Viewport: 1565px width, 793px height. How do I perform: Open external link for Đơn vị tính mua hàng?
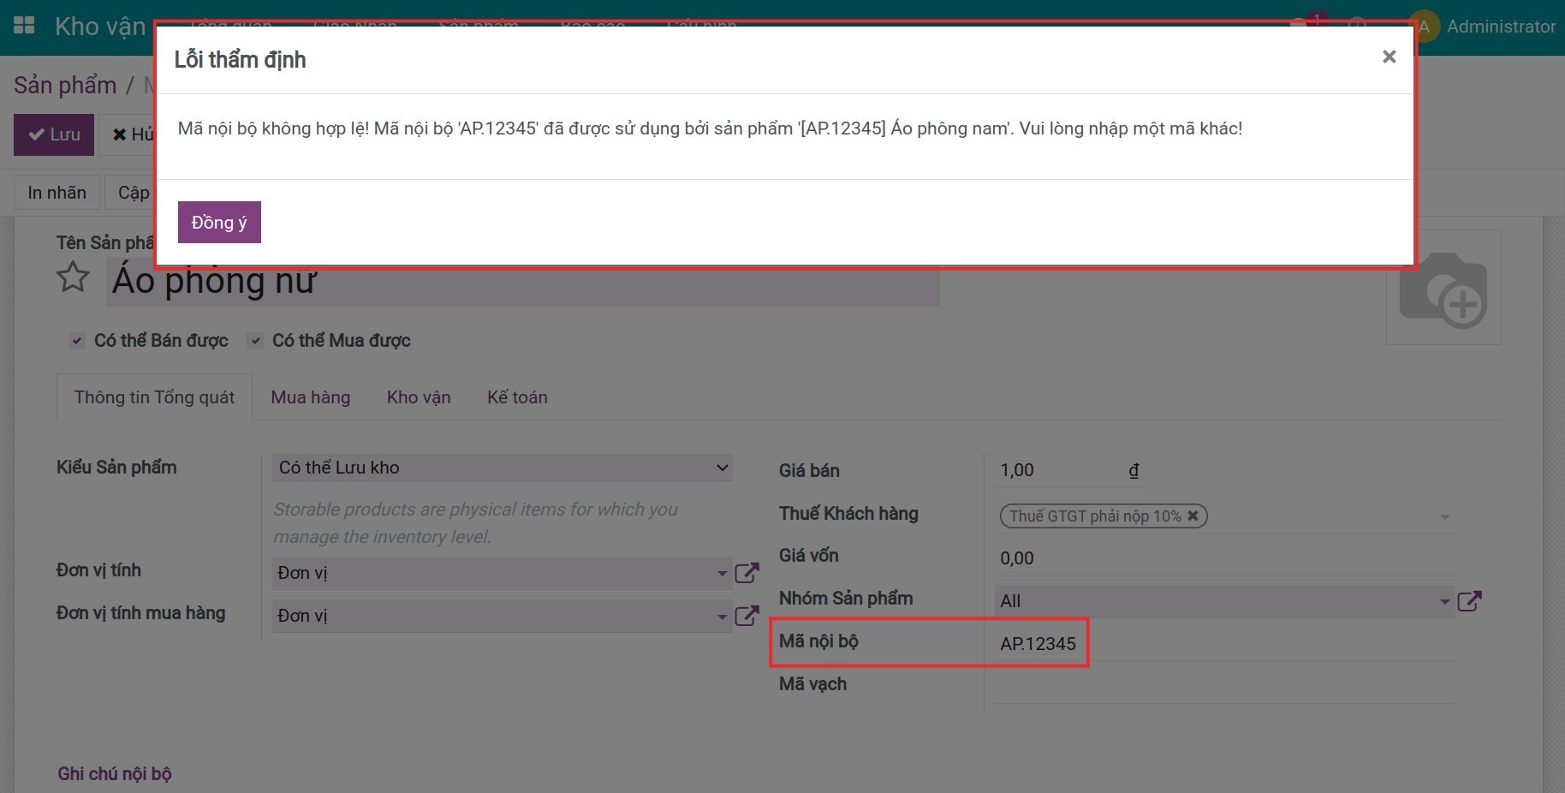(x=747, y=615)
